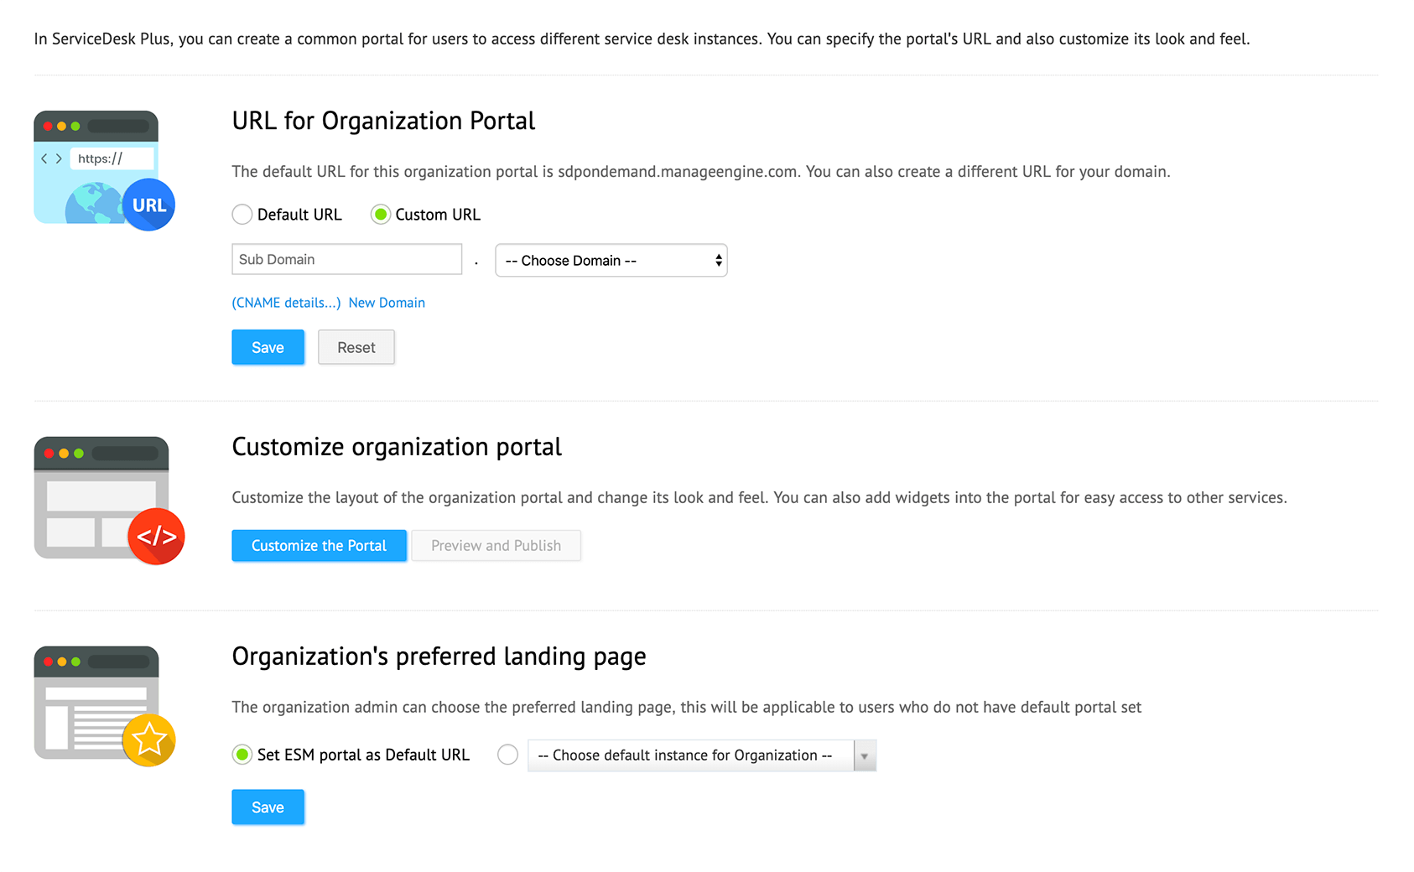Click the red code </> icon
This screenshot has height=872, width=1414.
click(156, 536)
